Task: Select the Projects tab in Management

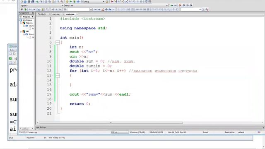Action: click(x=26, y=17)
